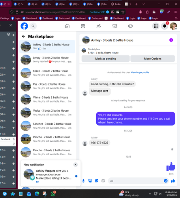The width and height of the screenshot is (180, 198).
Task: List all tabs with the dropdown arrow
Action: pos(144,4)
